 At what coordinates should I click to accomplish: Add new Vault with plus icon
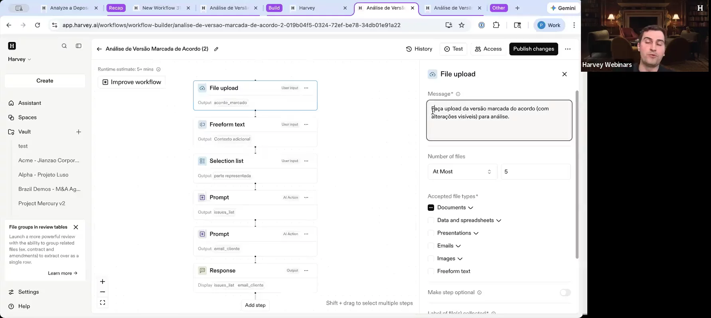(x=79, y=132)
